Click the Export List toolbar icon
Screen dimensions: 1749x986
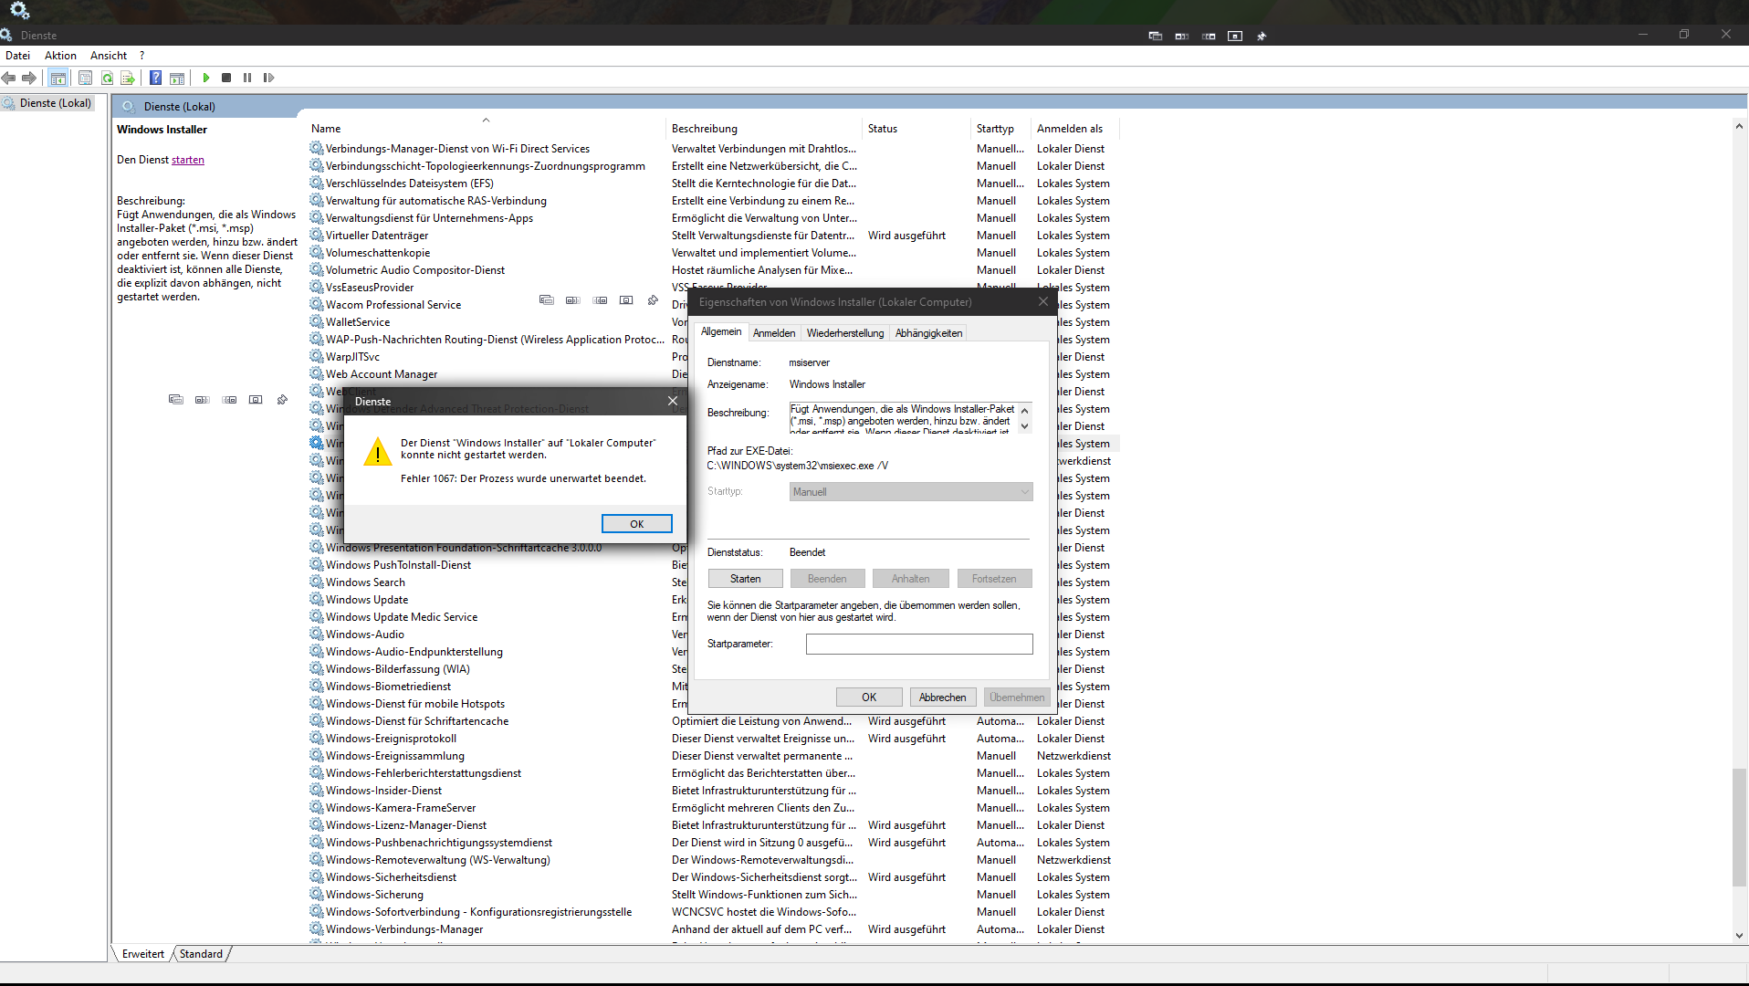(x=128, y=78)
